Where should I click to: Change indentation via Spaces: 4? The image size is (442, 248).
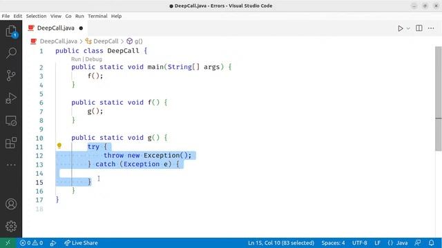[x=333, y=243]
